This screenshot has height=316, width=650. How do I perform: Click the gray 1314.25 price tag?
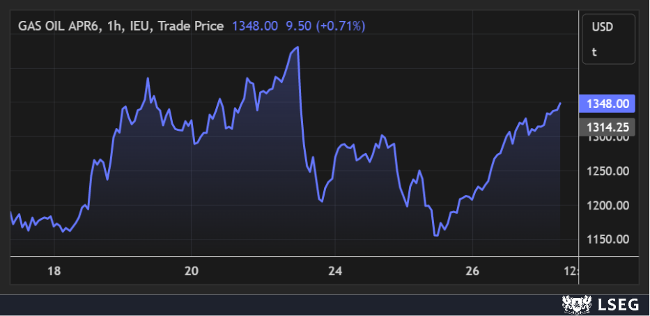coord(608,127)
